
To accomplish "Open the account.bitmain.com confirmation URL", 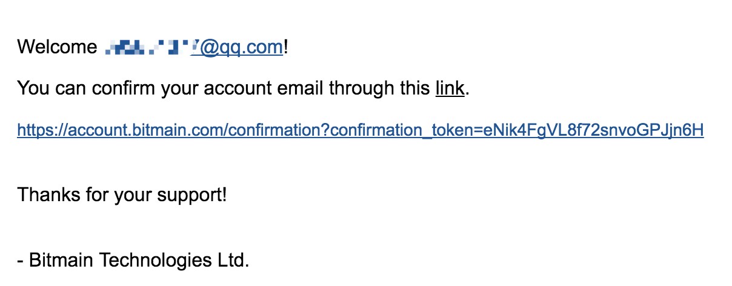I will (x=360, y=131).
